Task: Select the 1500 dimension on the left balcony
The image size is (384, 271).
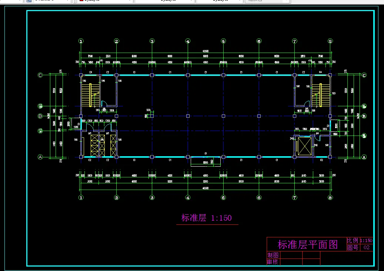Action: 76,127
